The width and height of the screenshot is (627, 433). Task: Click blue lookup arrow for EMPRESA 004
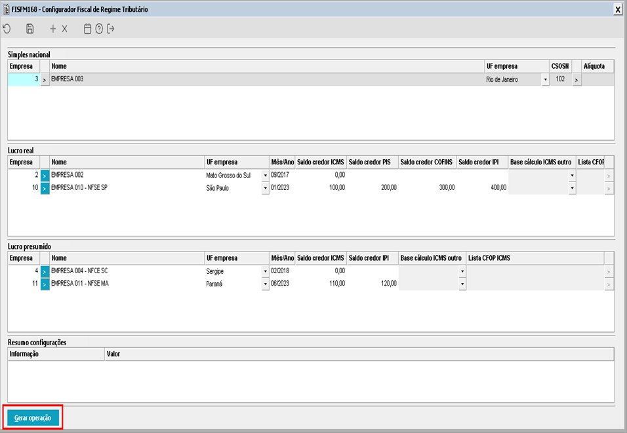(x=45, y=272)
